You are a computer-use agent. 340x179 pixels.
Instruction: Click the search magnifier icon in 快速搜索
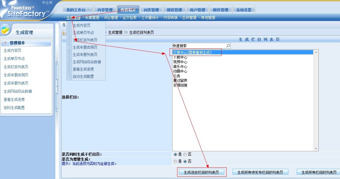click(228, 46)
